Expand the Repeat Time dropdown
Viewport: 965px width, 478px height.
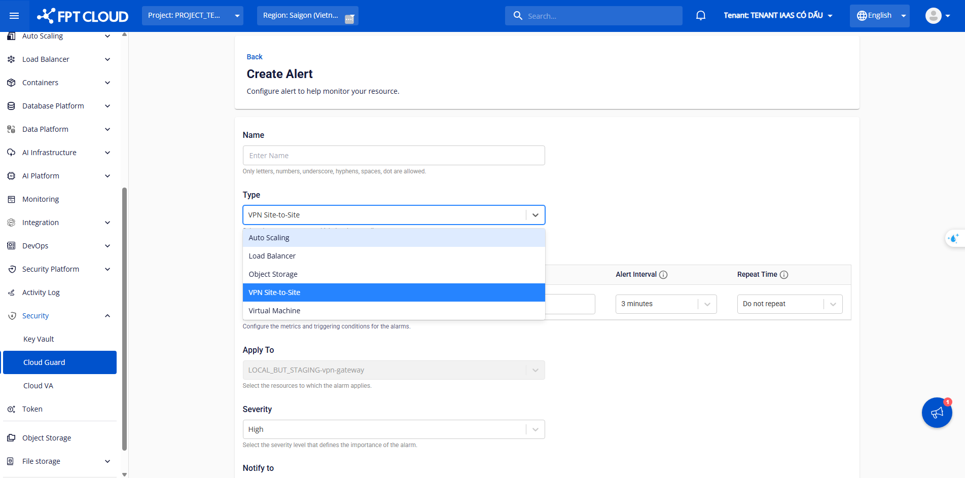tap(789, 304)
